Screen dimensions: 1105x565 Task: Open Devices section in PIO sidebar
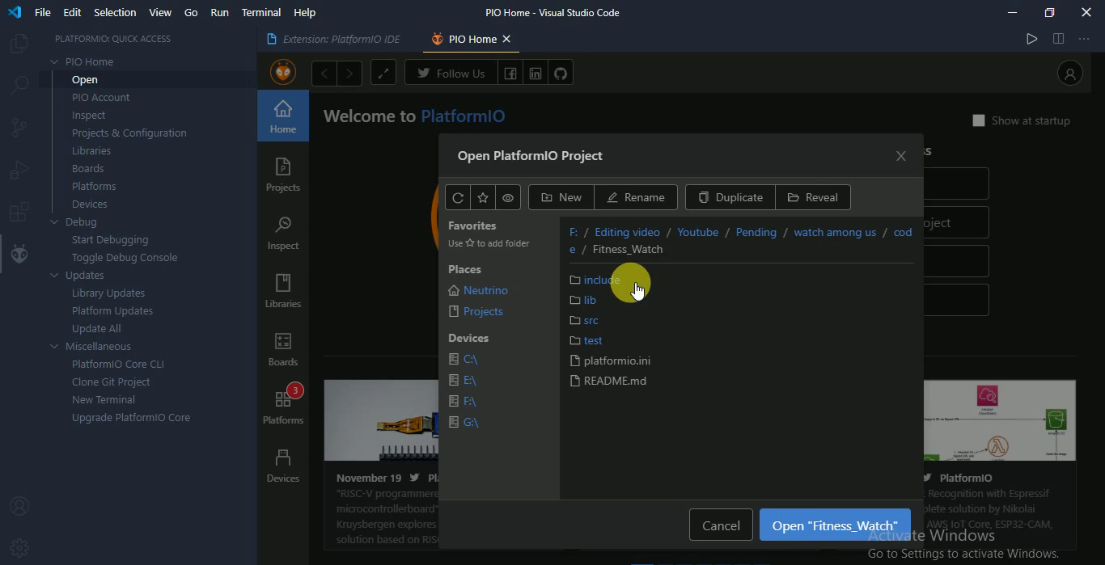[x=283, y=465]
